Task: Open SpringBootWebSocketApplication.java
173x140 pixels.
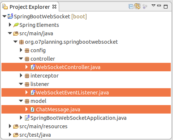Action: (78, 118)
